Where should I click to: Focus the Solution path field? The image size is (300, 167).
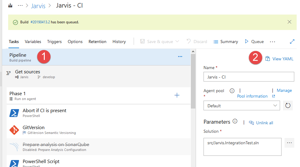coord(243,147)
